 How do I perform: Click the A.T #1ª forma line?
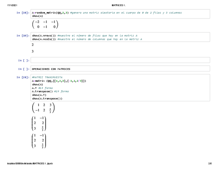[x=42, y=88]
